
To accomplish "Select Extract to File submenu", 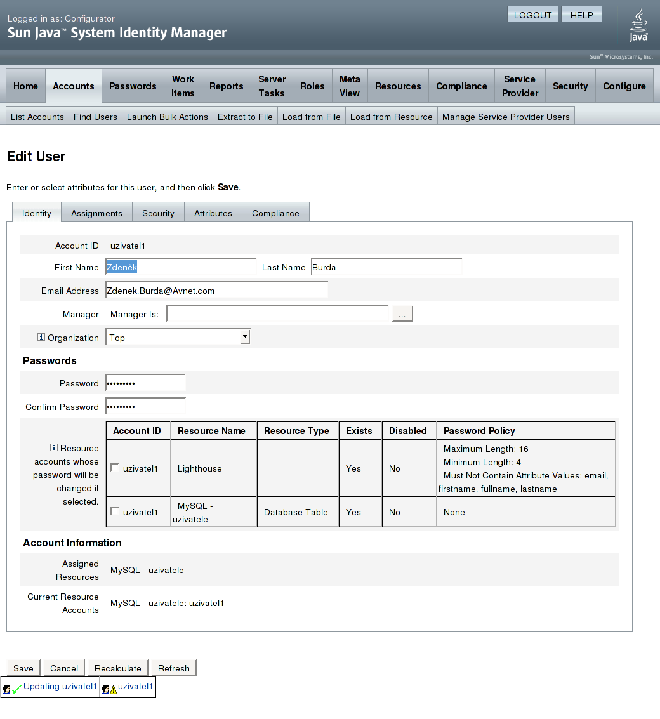I will (245, 117).
